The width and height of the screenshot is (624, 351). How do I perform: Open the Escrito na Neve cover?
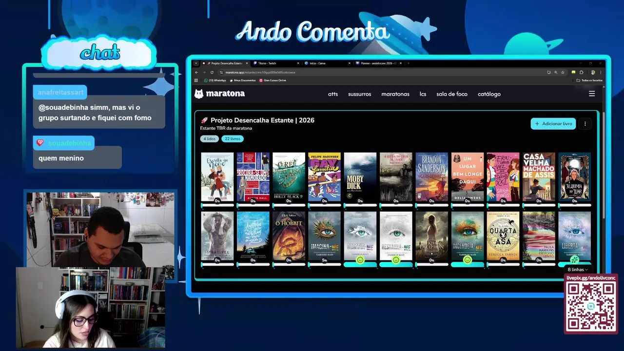[x=217, y=176]
